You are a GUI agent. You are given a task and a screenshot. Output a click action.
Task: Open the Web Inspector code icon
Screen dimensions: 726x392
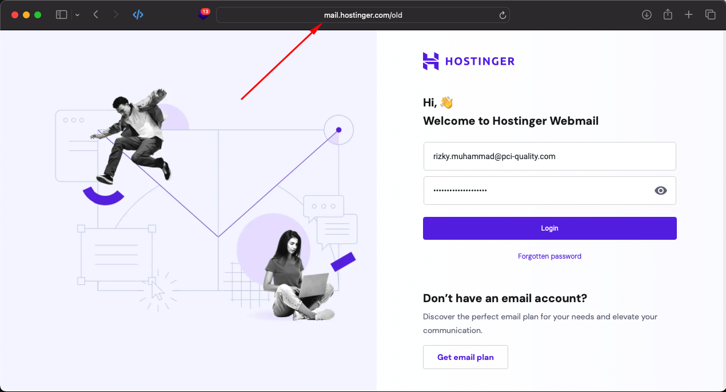138,14
